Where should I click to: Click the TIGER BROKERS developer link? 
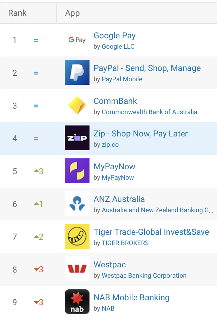point(125,243)
